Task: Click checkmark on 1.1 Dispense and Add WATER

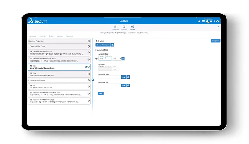Action: point(88,52)
